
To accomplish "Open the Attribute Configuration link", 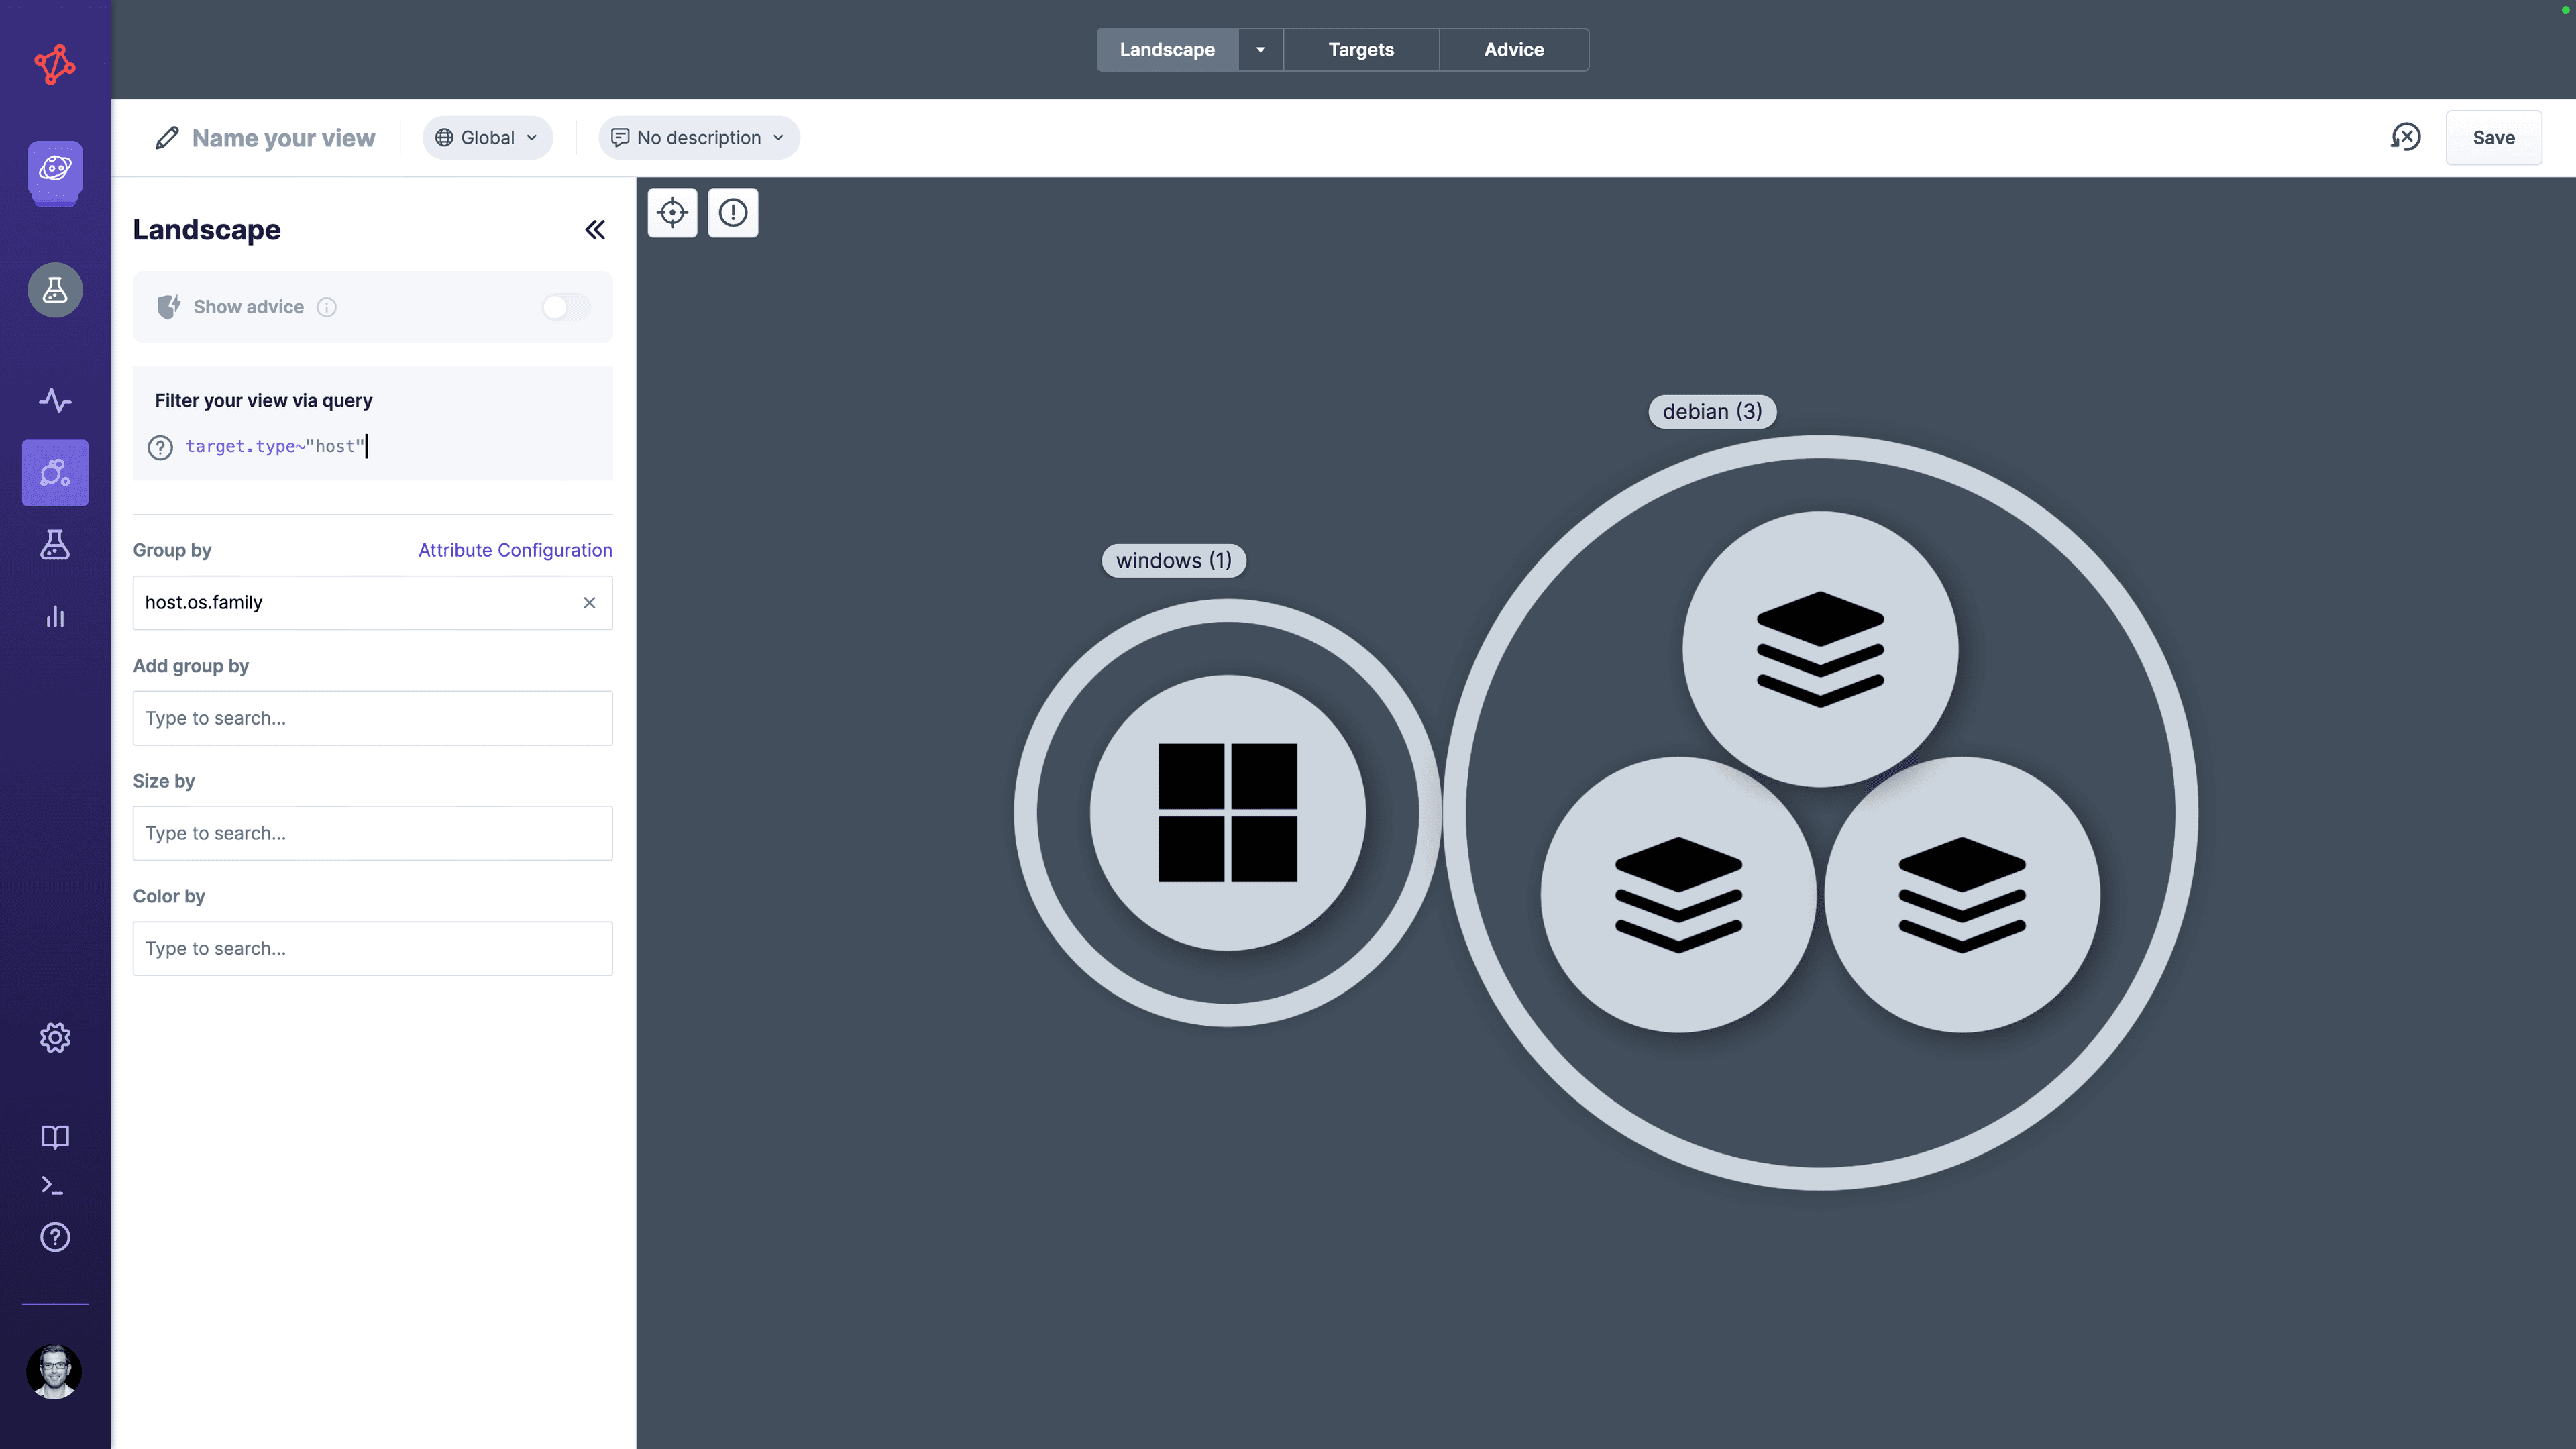I will click(515, 550).
